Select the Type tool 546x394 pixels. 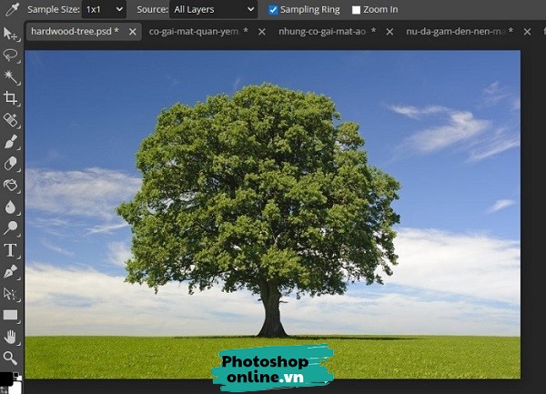click(10, 249)
